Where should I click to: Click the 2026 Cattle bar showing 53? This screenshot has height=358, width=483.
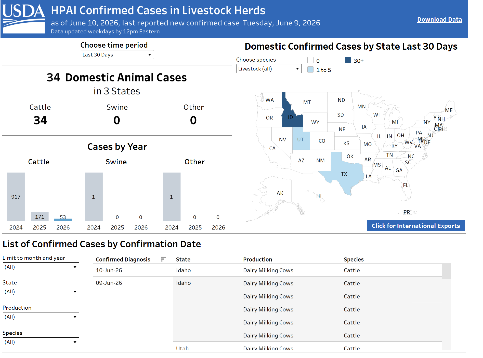[x=63, y=220]
